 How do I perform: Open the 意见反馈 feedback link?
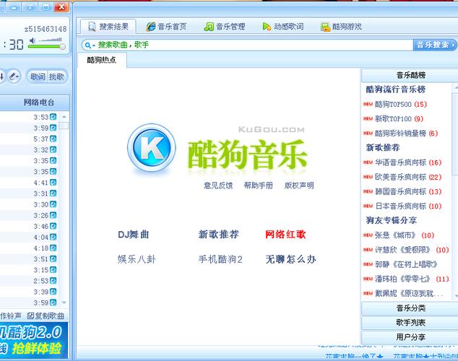[x=218, y=186]
